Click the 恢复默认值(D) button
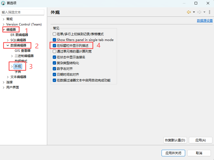The width and height of the screenshot is (214, 160). tap(175, 140)
